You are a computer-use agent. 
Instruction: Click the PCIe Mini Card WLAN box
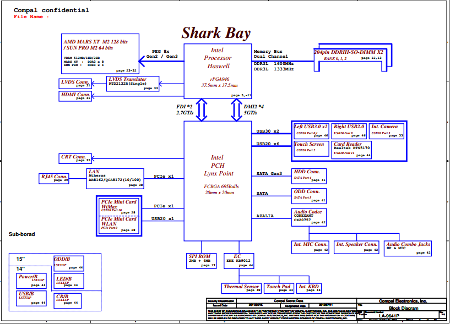pos(119,224)
